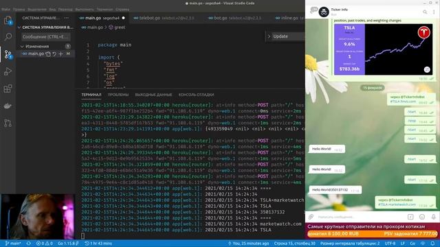Viewport: 440px width, 247px height.
Task: Discard changes for main.go
Action: [54, 54]
